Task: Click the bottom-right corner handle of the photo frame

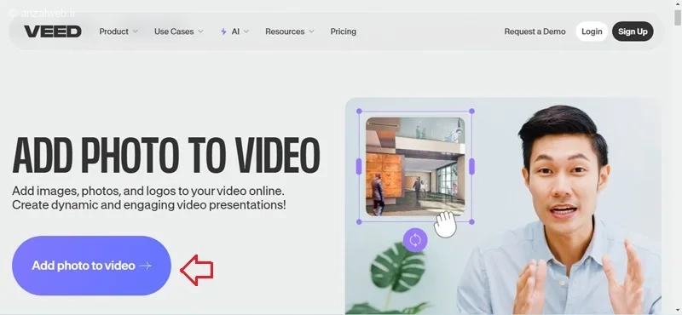Action: 472,221
